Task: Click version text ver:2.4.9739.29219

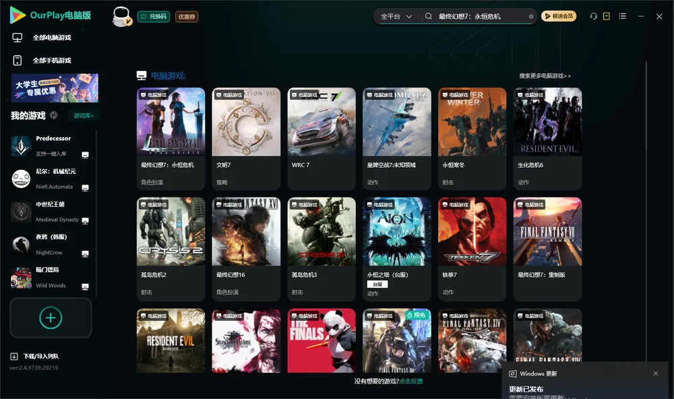Action: pos(34,367)
